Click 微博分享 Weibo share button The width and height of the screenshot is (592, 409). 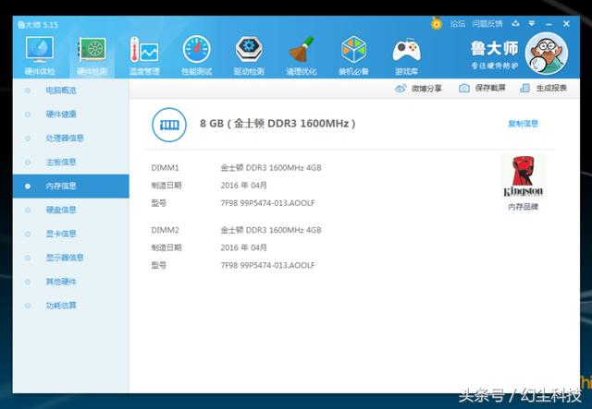418,89
